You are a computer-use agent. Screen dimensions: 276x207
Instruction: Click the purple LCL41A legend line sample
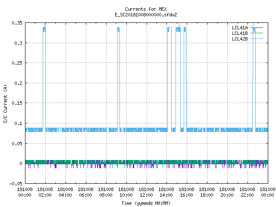point(257,28)
